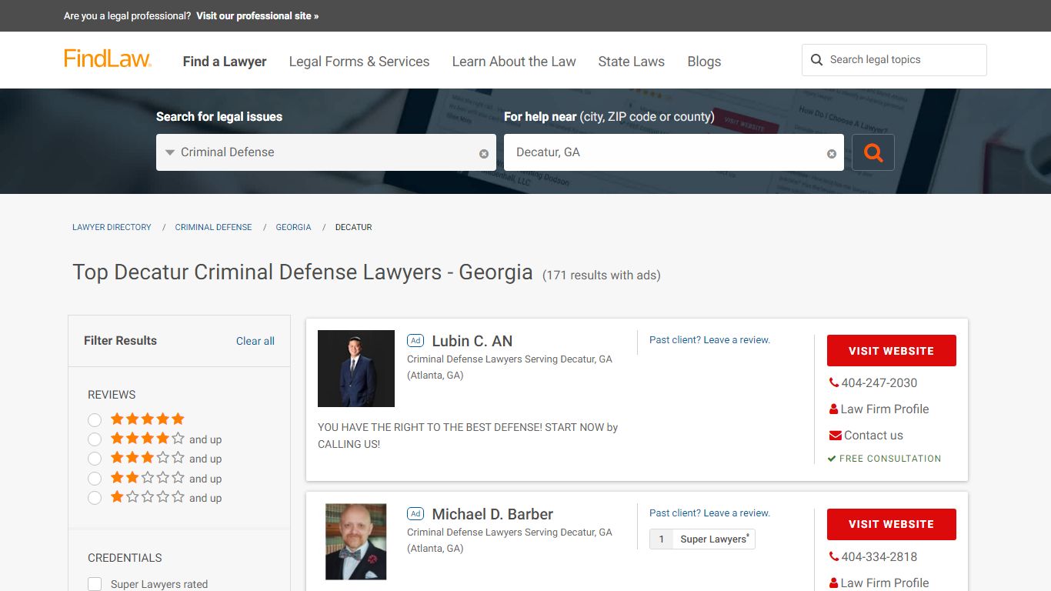Open Legal Forms & Services menu
The height and width of the screenshot is (591, 1051).
359,62
